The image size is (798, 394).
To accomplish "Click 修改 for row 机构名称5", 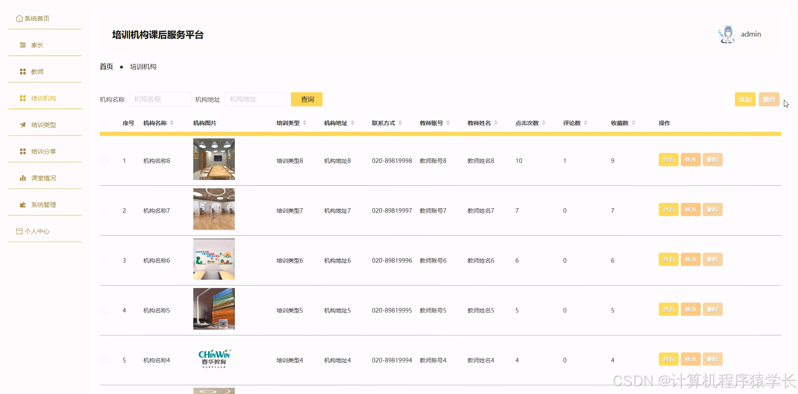I will click(691, 309).
